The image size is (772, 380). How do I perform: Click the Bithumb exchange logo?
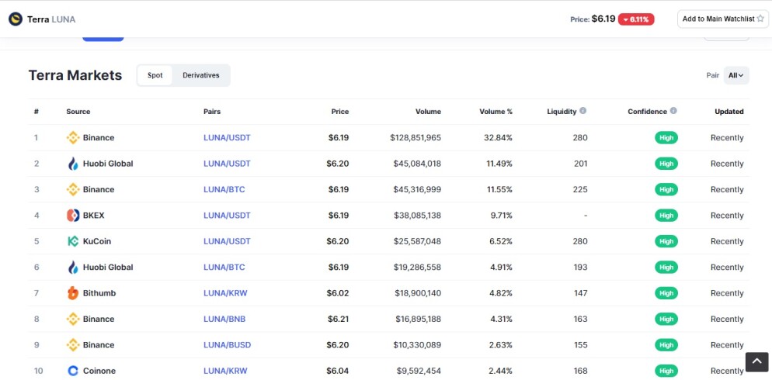pos(73,293)
